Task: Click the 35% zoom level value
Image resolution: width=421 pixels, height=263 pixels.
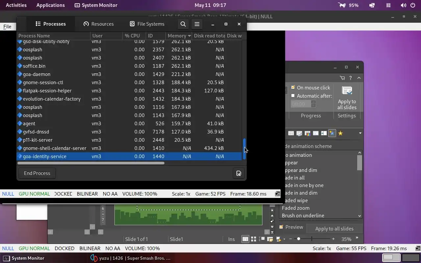Action: coord(346,239)
